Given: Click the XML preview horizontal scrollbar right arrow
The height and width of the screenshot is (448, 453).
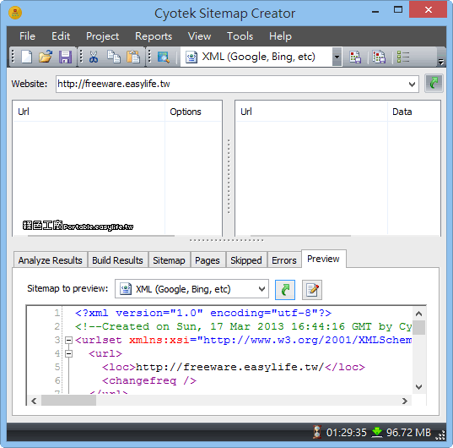Looking at the screenshot, I should tap(405, 401).
